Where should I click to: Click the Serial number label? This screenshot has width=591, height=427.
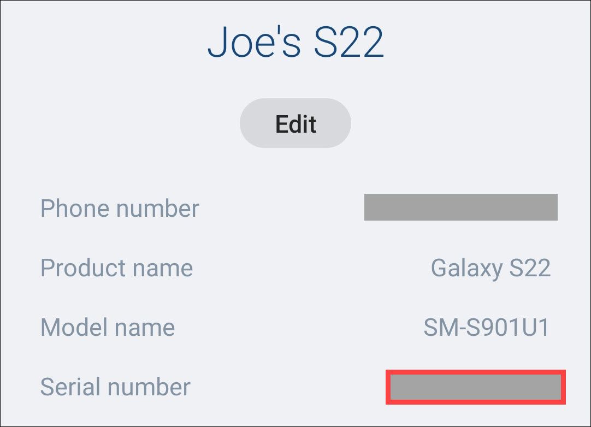[x=115, y=387]
